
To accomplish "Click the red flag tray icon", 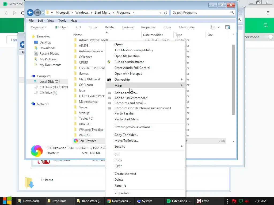I will pyautogui.click(x=234, y=201).
